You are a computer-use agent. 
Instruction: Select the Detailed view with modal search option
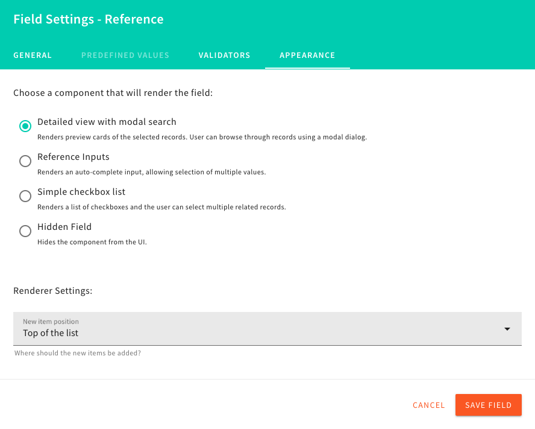point(25,126)
